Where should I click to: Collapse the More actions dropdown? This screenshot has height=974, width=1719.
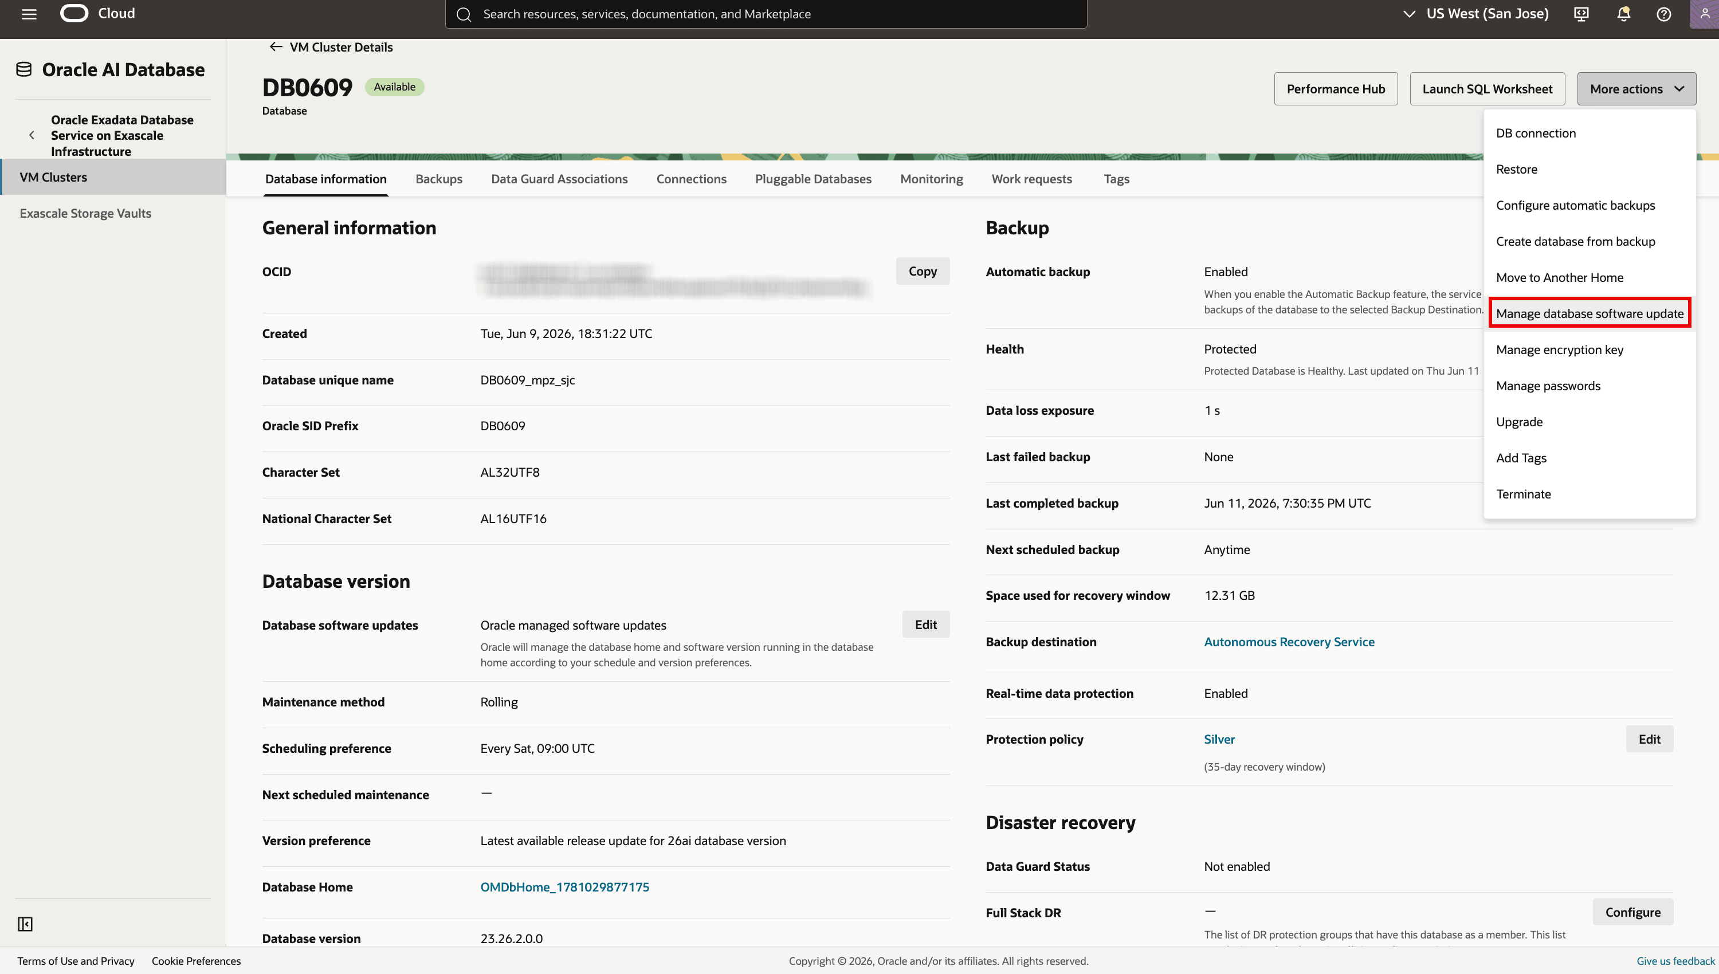pyautogui.click(x=1636, y=89)
